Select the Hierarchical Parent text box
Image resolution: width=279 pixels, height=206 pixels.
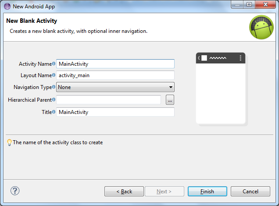point(108,100)
